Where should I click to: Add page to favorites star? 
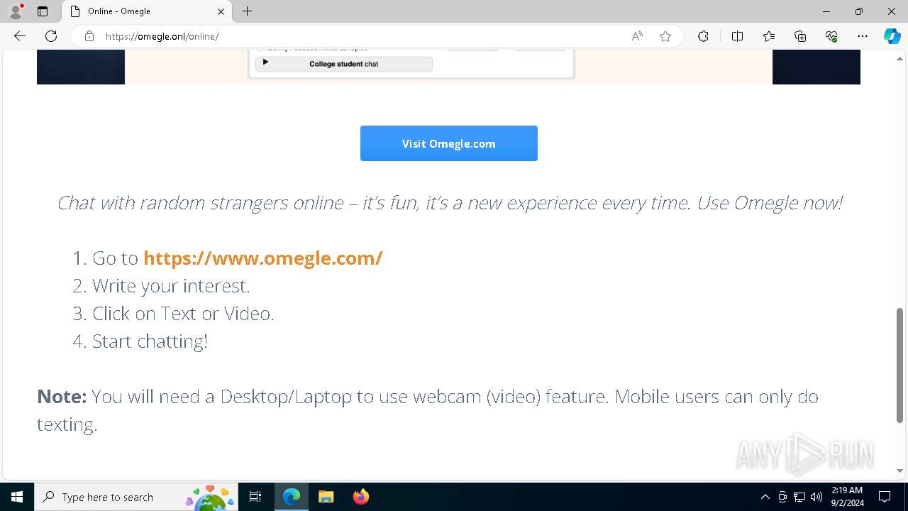tap(665, 36)
